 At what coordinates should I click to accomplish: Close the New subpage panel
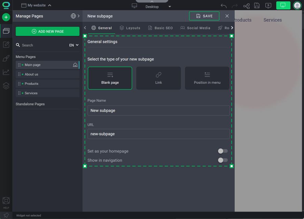227,16
